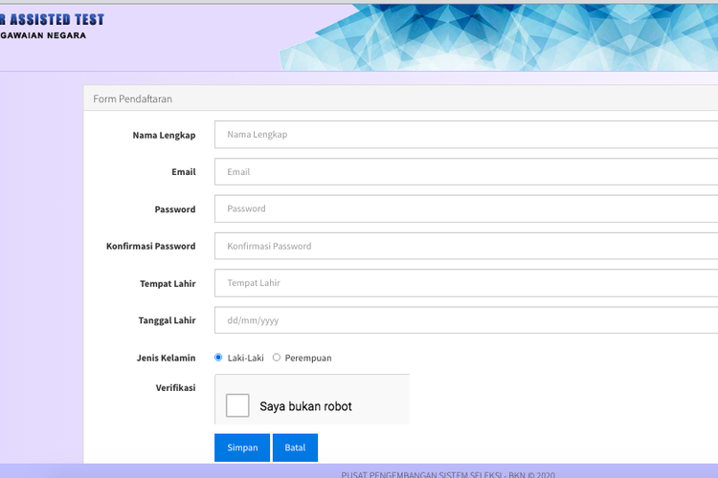This screenshot has height=478, width=718.
Task: Click the bold Tanggal Lahir label text
Action: (167, 320)
